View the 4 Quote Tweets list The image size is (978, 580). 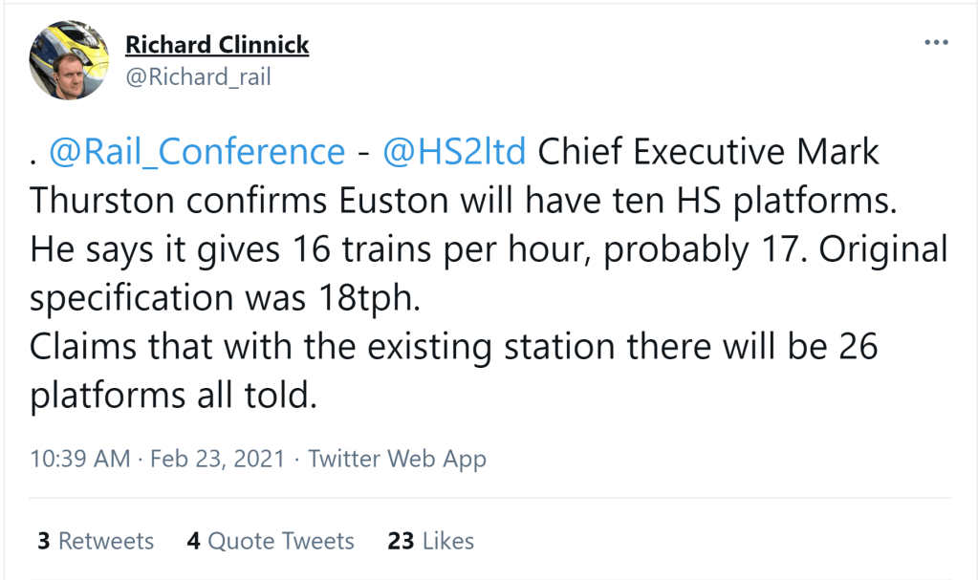[271, 541]
